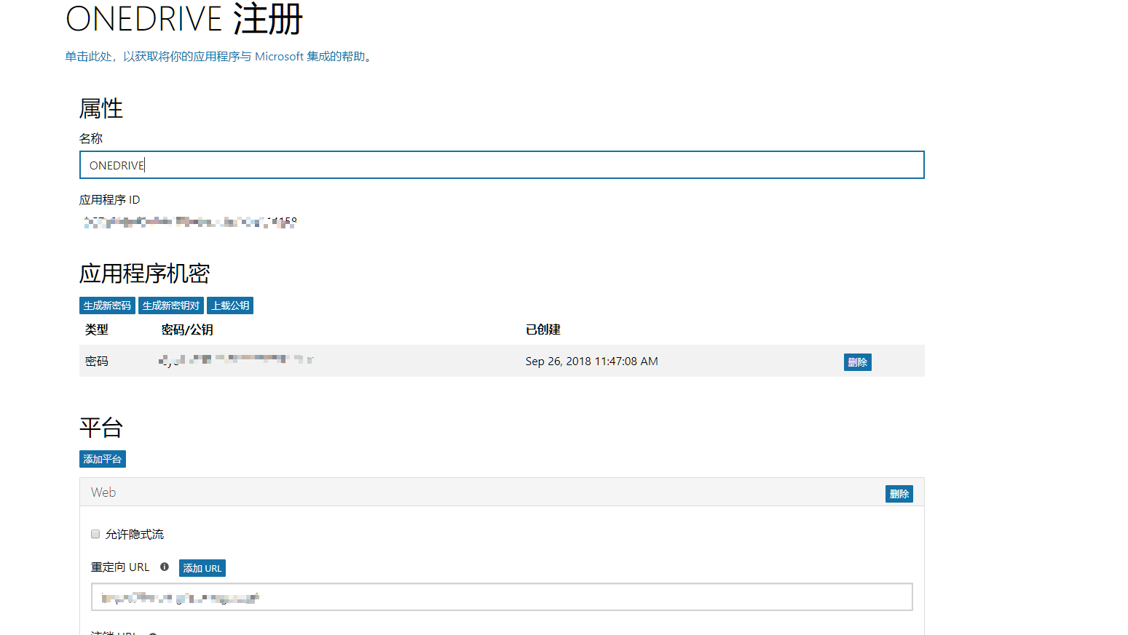
Task: Delete the password row via 删除
Action: 858,362
